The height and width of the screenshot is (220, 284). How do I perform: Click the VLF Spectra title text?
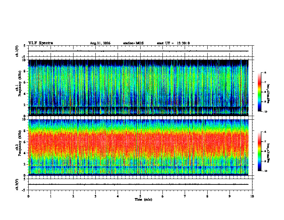(x=41, y=43)
